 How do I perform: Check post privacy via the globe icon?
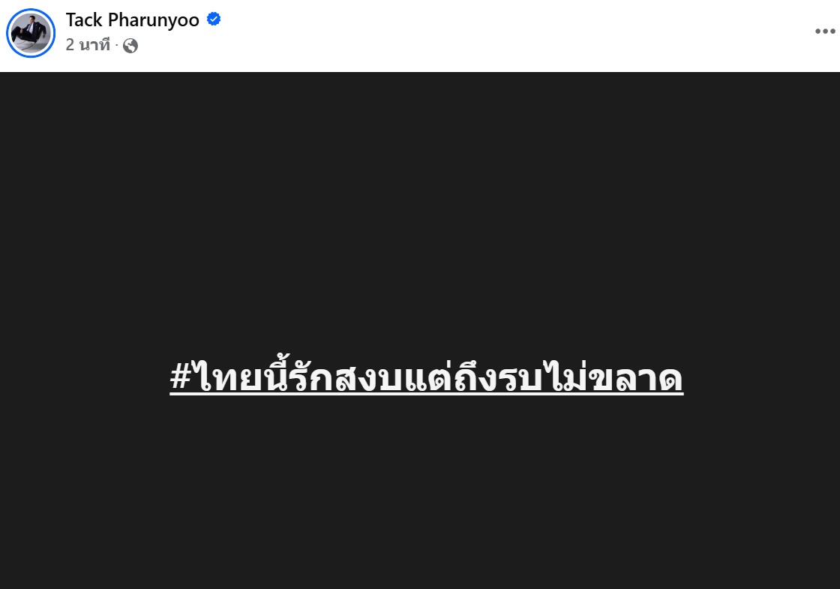(130, 46)
